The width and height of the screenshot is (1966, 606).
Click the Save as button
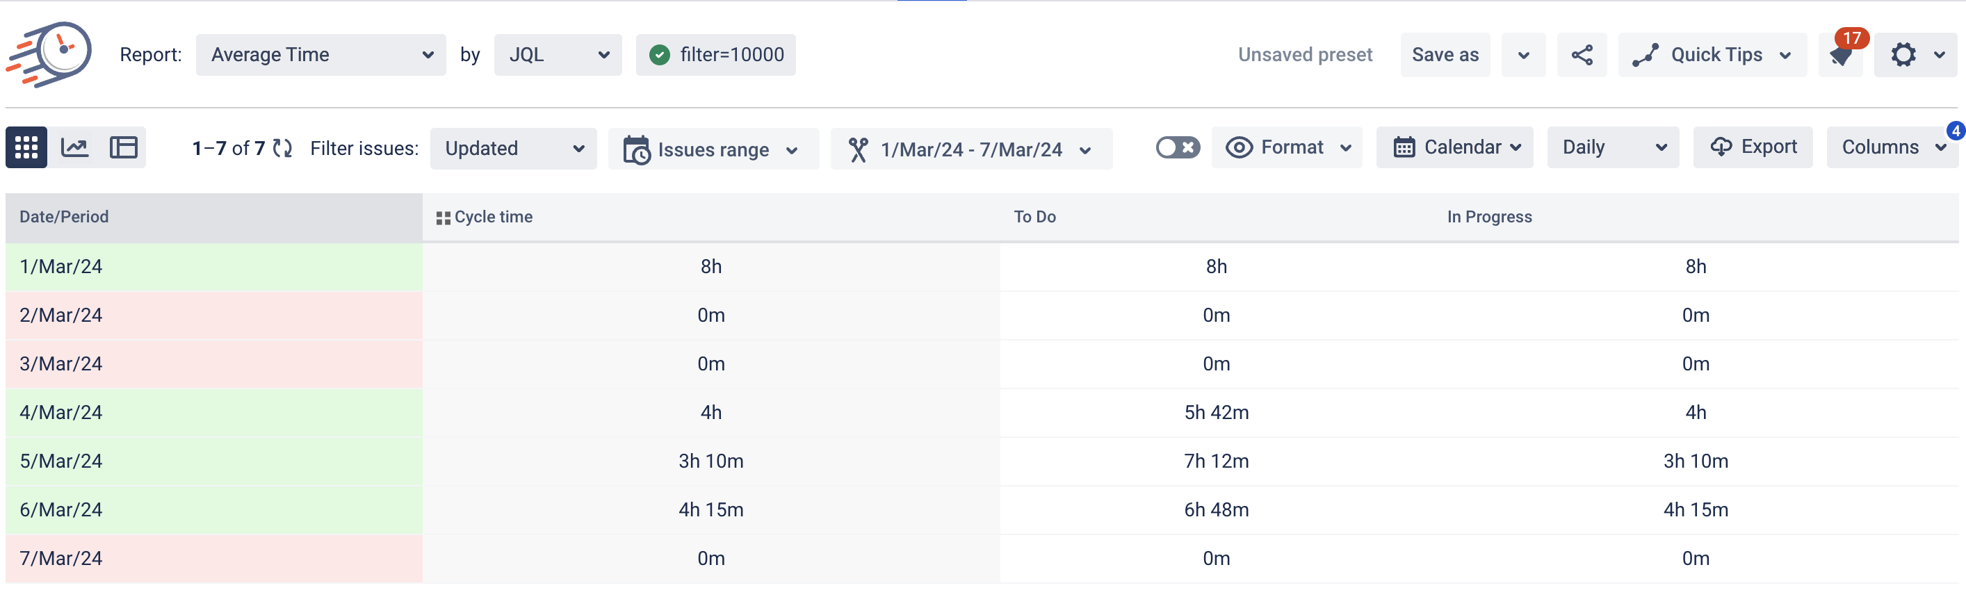pos(1445,55)
